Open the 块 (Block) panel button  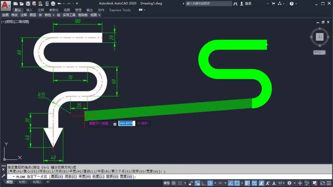pos(41,15)
